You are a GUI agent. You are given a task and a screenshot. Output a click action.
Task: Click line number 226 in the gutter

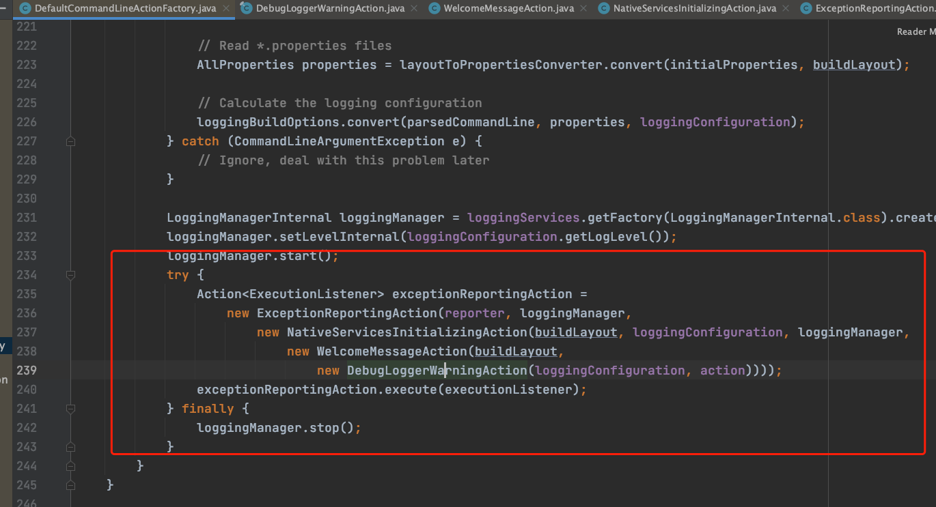coord(25,122)
